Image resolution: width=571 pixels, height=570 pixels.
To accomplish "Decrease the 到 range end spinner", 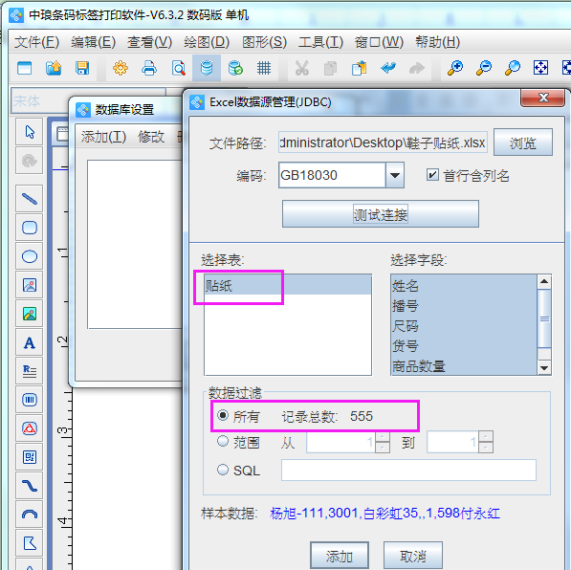I will [486, 448].
